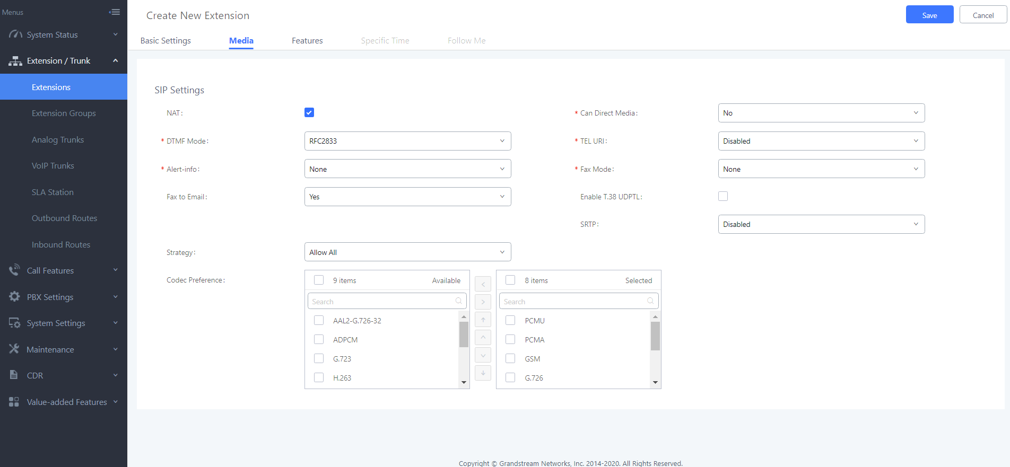Screen dimensions: 1010x467
Task: Open the SRTP dropdown
Action: click(x=821, y=224)
